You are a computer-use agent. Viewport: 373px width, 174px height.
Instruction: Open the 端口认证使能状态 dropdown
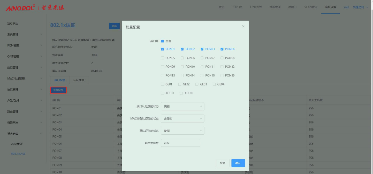182,106
